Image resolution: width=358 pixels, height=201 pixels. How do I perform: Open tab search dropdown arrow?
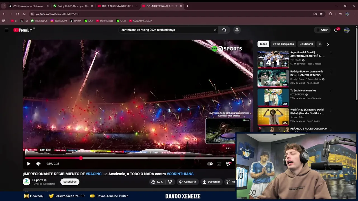pos(4,6)
